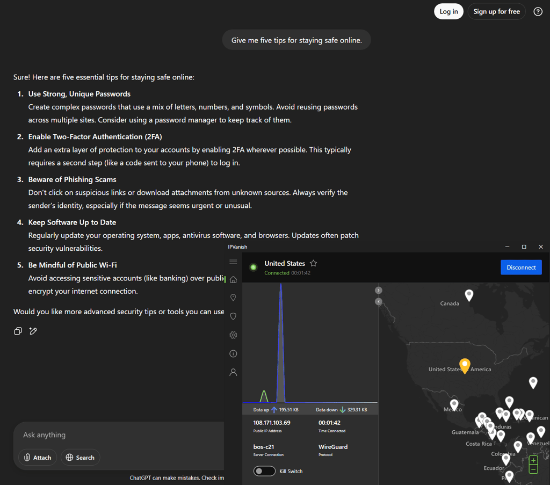Viewport: 550px width, 485px height.
Task: Go to the IPVanish Home icon
Action: click(233, 280)
